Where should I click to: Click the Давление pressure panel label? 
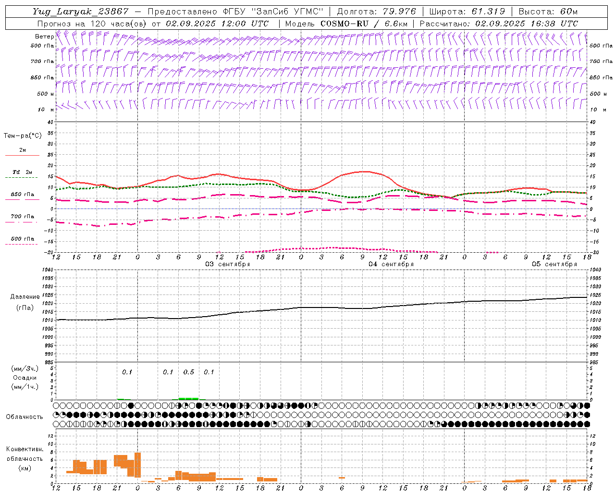[25, 297]
